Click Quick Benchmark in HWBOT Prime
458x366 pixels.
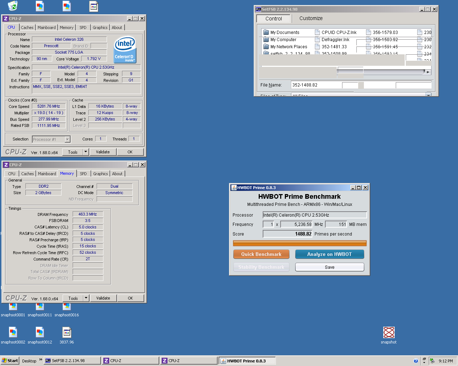(x=261, y=254)
